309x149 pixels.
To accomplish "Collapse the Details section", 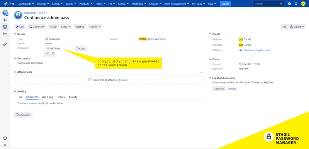I will pos(15,34).
